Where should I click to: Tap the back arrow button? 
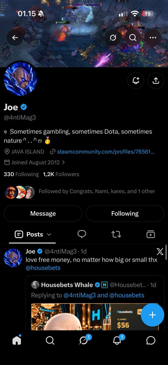pos(15,38)
